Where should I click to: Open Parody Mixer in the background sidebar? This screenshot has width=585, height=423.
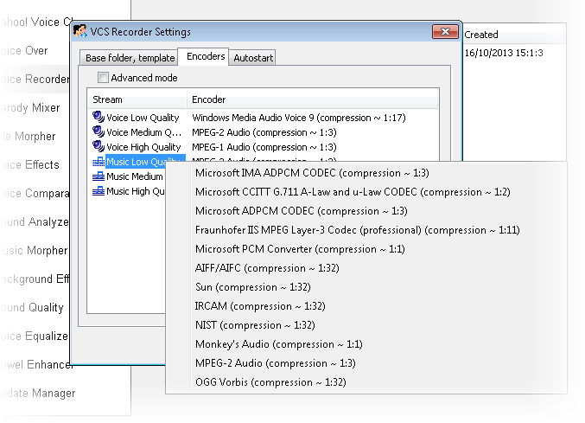30,107
